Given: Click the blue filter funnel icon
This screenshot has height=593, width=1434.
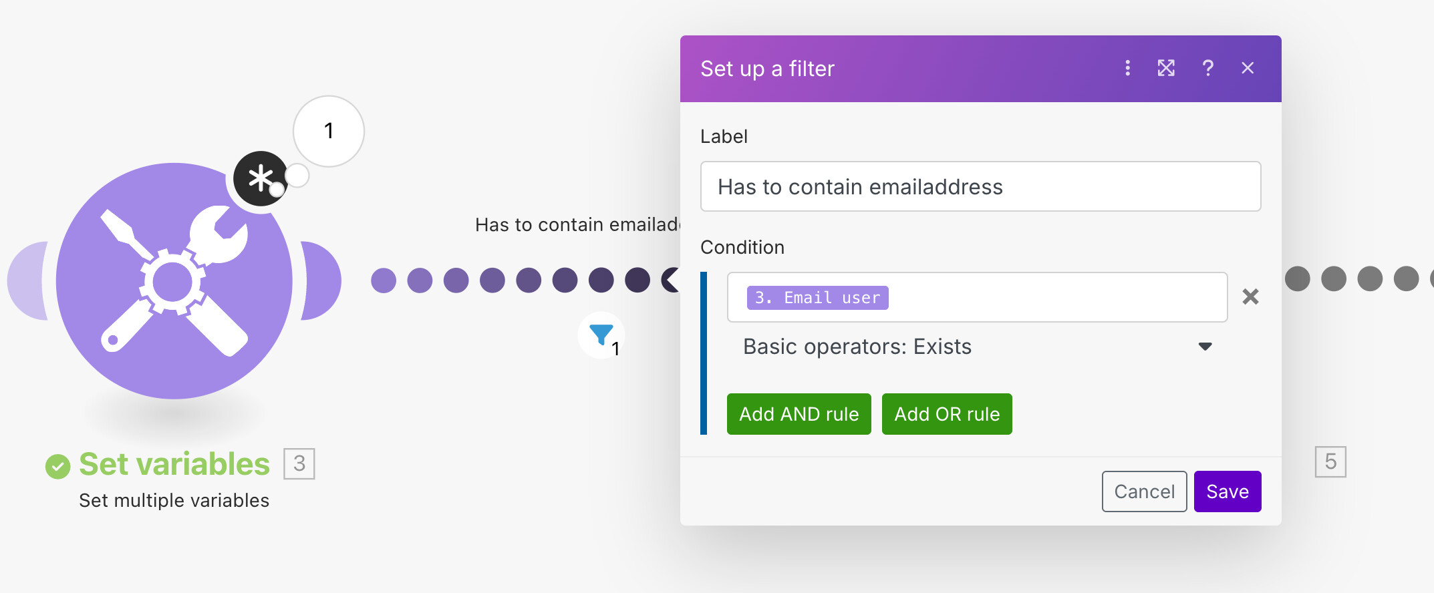Looking at the screenshot, I should point(601,334).
